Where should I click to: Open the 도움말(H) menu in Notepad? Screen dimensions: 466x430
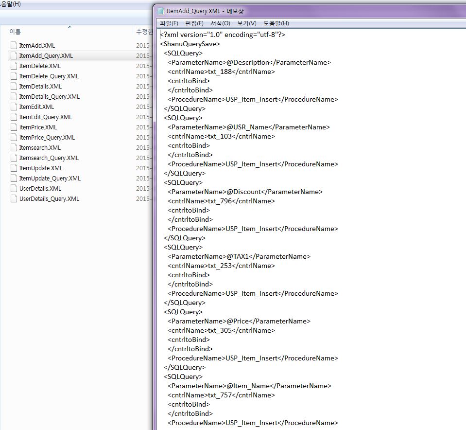coord(276,23)
